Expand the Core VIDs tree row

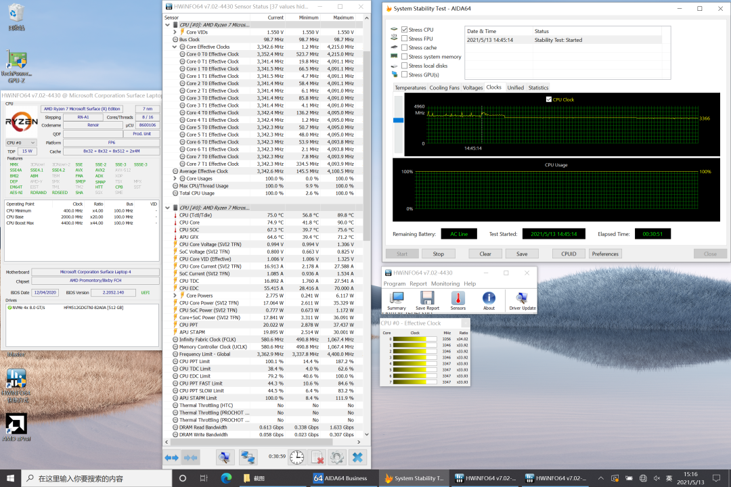(175, 32)
